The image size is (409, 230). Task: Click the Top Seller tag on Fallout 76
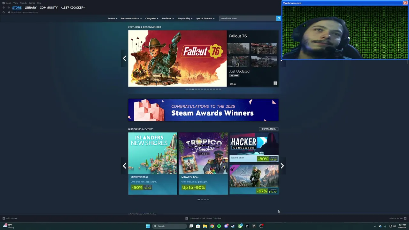234,75
